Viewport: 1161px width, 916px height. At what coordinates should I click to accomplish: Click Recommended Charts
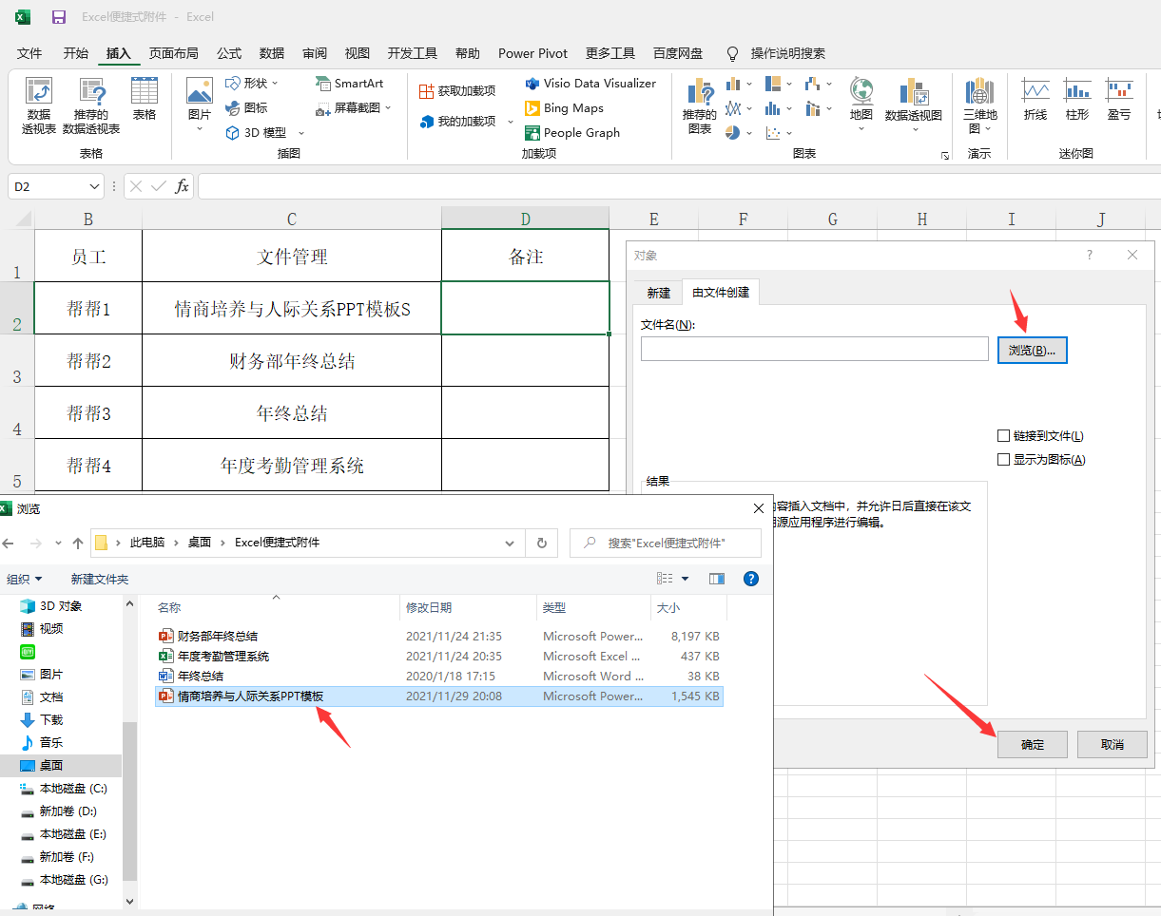pyautogui.click(x=700, y=105)
